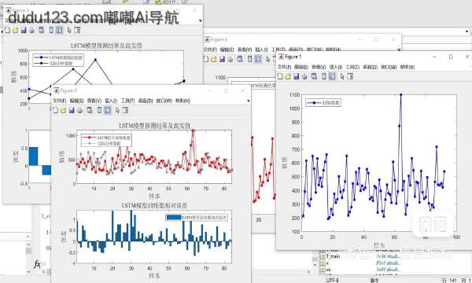Open dropdown arrow at MATLAB top-right corner
This screenshot has width=472, height=283.
click(466, 31)
